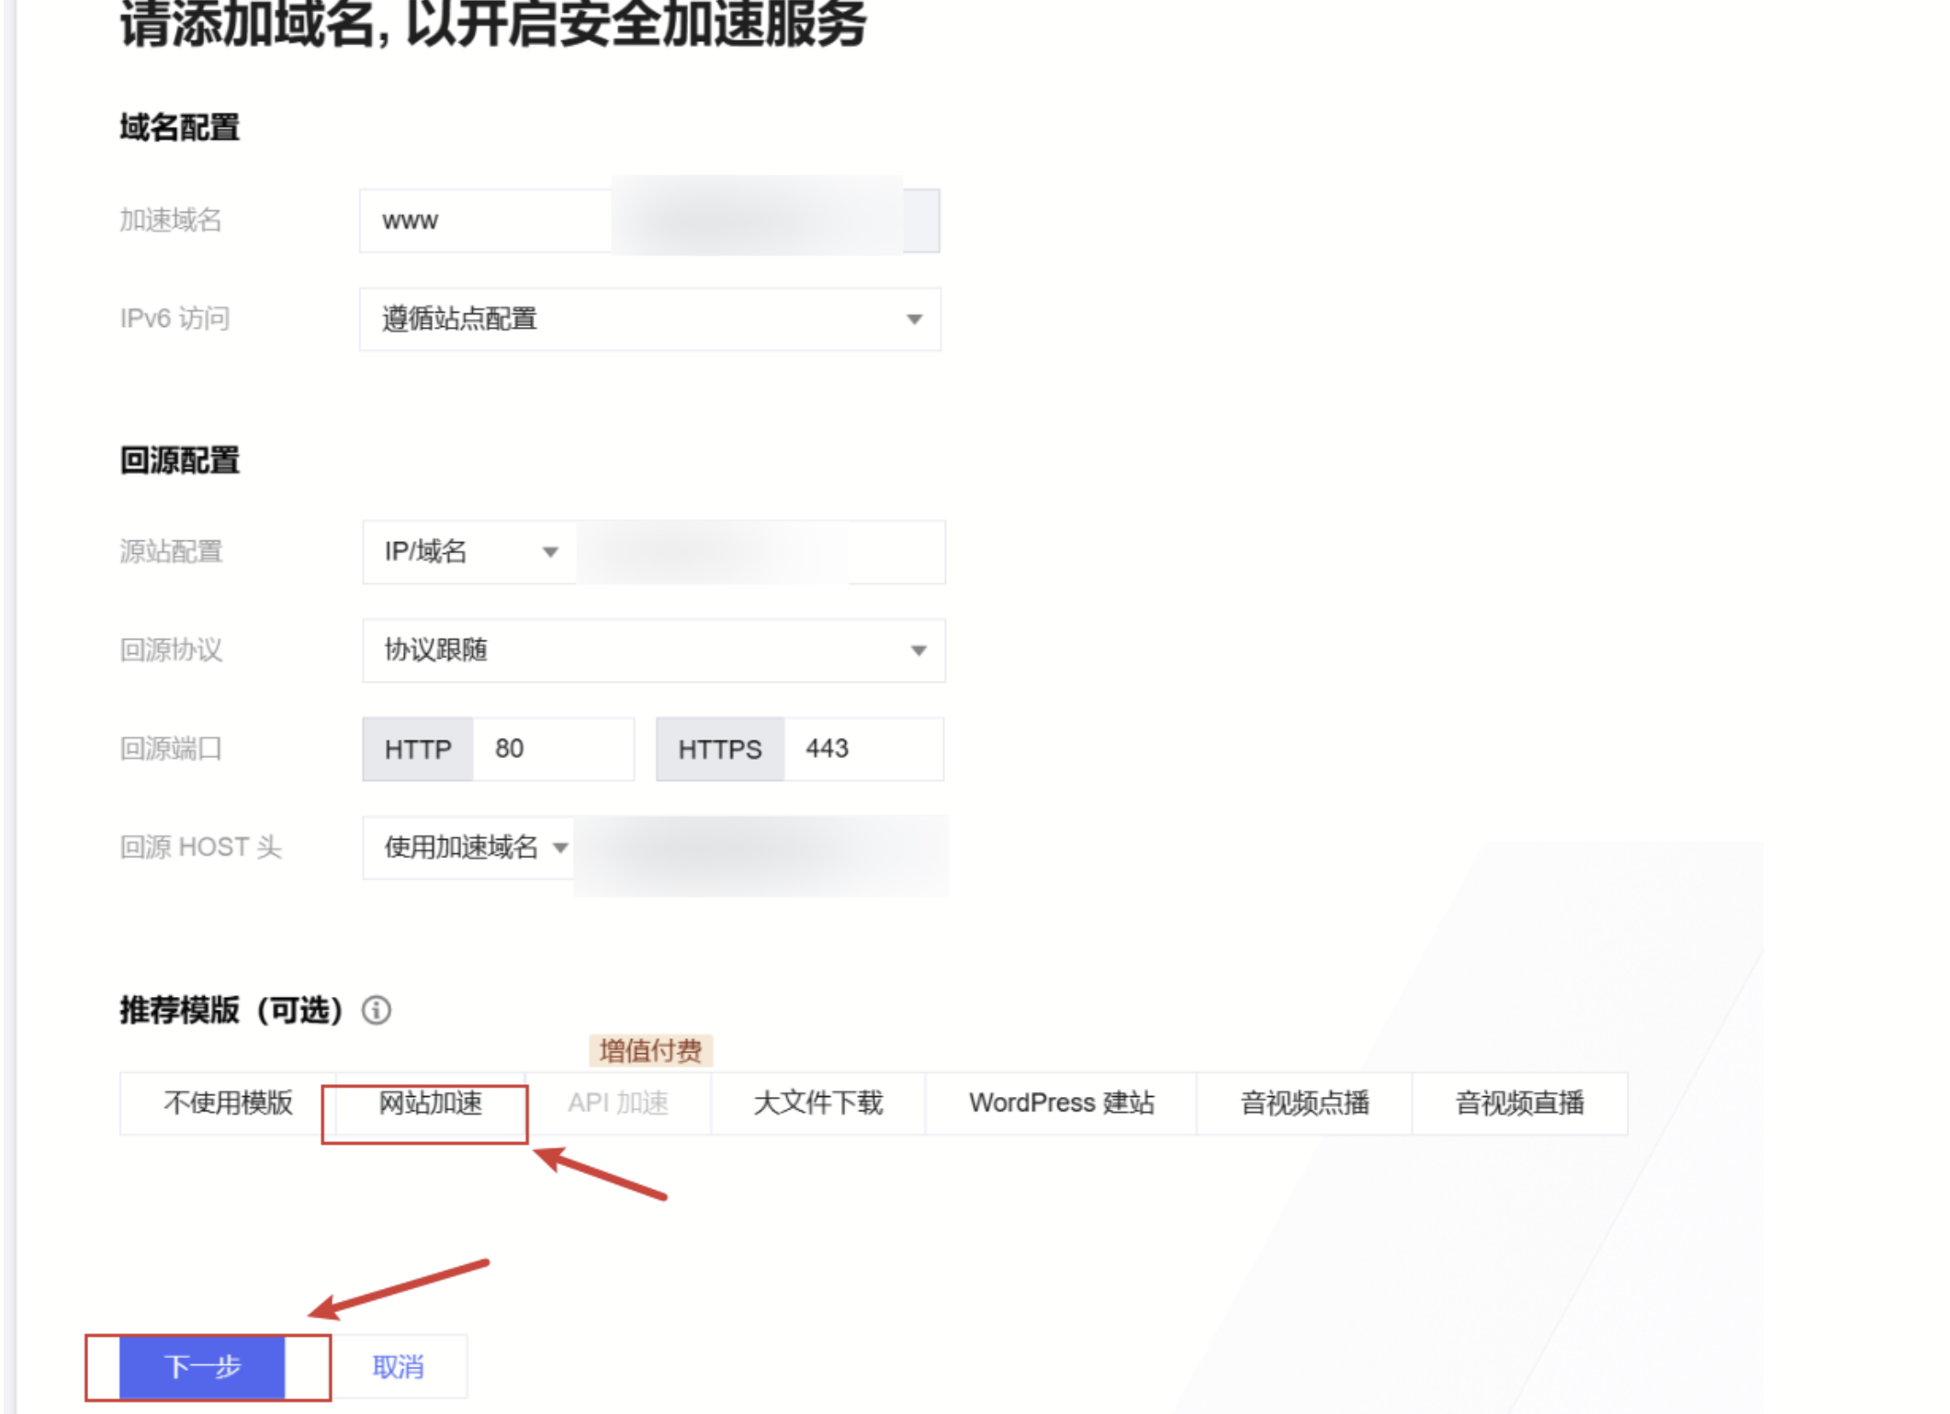Viewport: 1950px width, 1414px height.
Task: Pick the API 加速 template option
Action: [x=618, y=1103]
